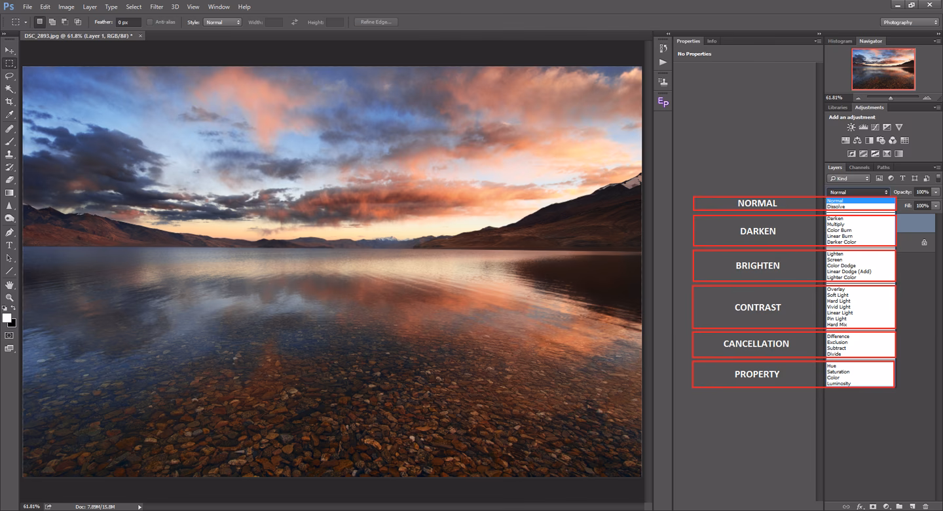Enable the type layers filter in Layers panel

tap(902, 178)
